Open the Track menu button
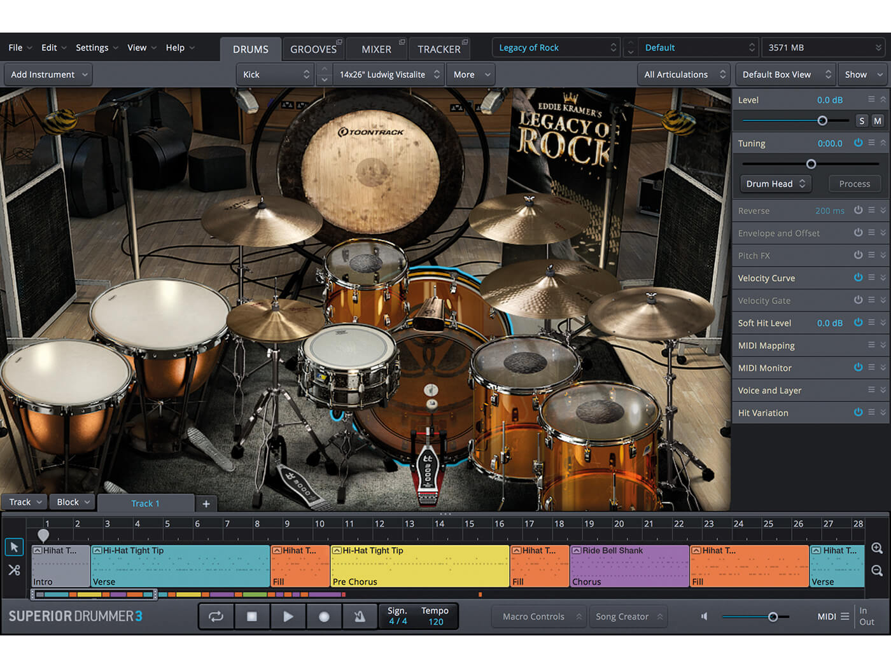Screen dimensions: 891x668 tap(25, 502)
